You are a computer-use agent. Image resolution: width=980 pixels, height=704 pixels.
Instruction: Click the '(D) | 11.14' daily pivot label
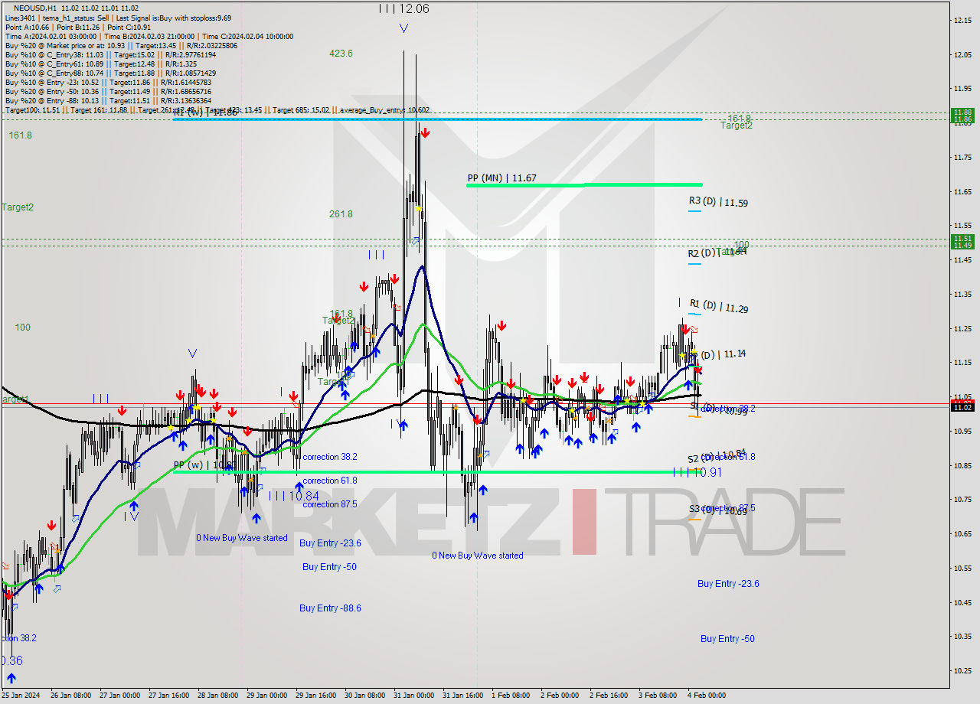click(x=723, y=354)
